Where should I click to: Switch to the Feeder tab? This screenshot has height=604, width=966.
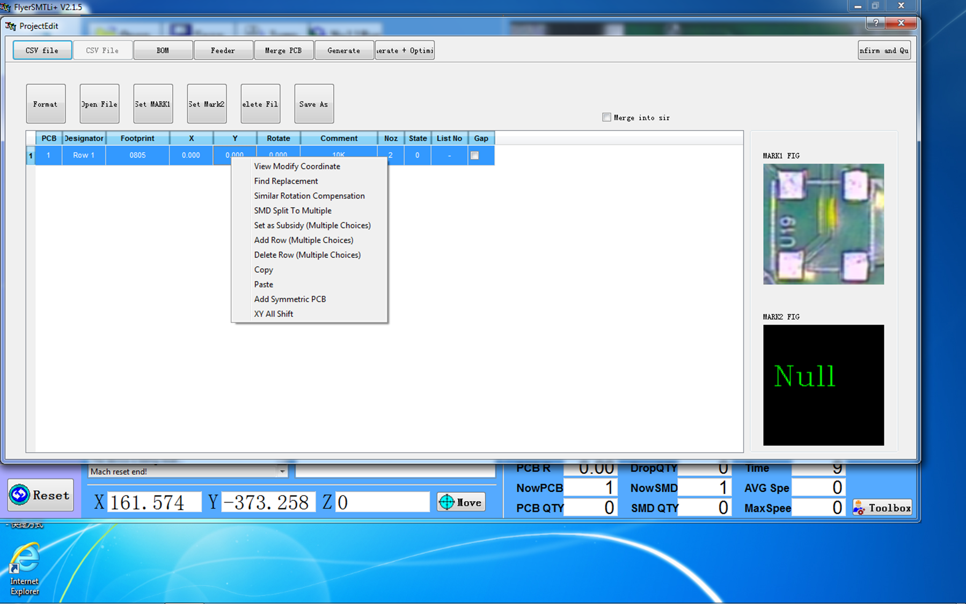pyautogui.click(x=223, y=50)
